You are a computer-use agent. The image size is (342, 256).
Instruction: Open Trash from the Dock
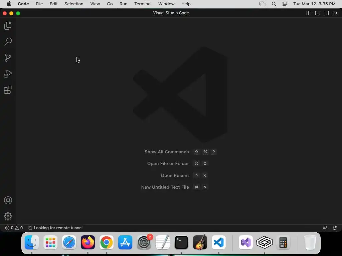click(310, 242)
